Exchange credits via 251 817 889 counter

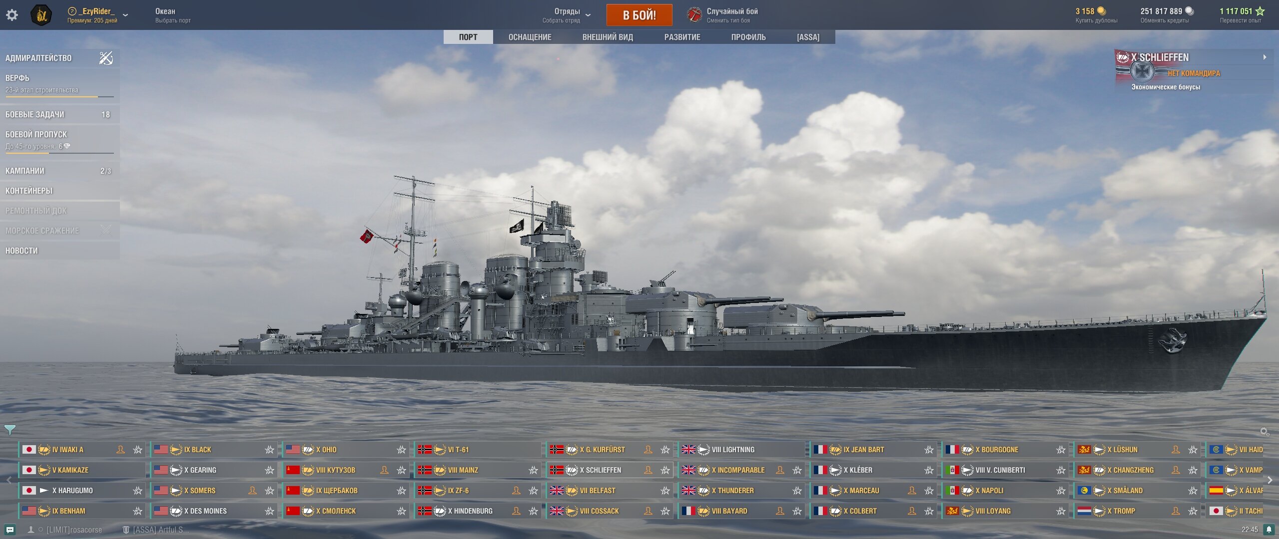point(1167,15)
